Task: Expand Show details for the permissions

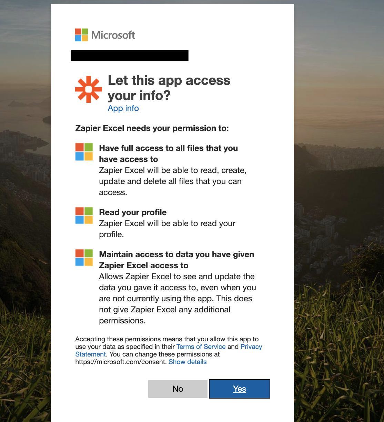Action: point(188,362)
